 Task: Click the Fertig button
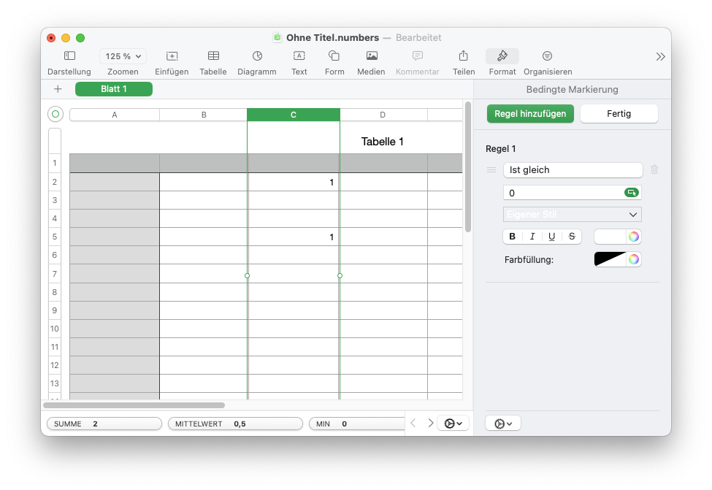tap(619, 113)
